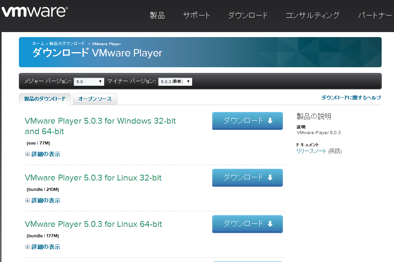Click the メジャー バージョン label
The height and width of the screenshot is (262, 394).
pyautogui.click(x=48, y=81)
